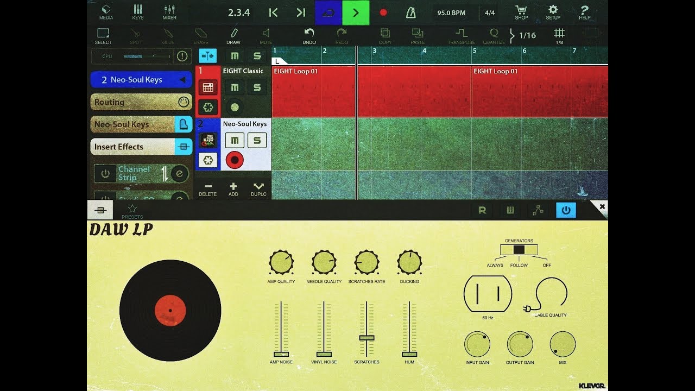Copy the selected event
Screen dimensions: 695x391
coord(385,36)
